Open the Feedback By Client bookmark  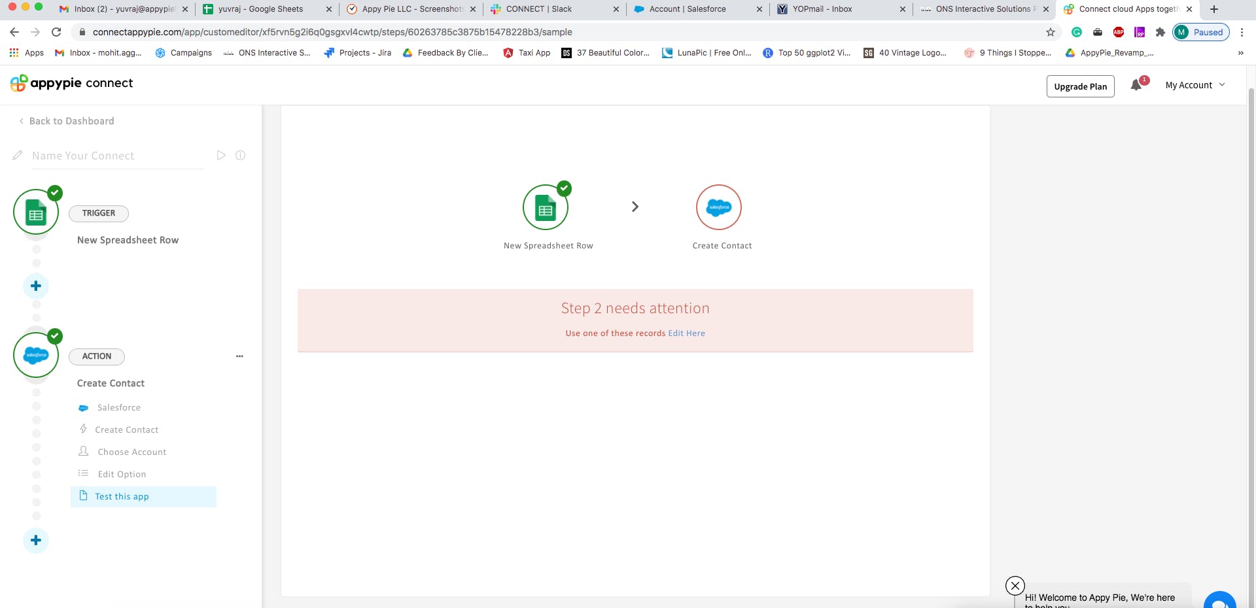[446, 53]
